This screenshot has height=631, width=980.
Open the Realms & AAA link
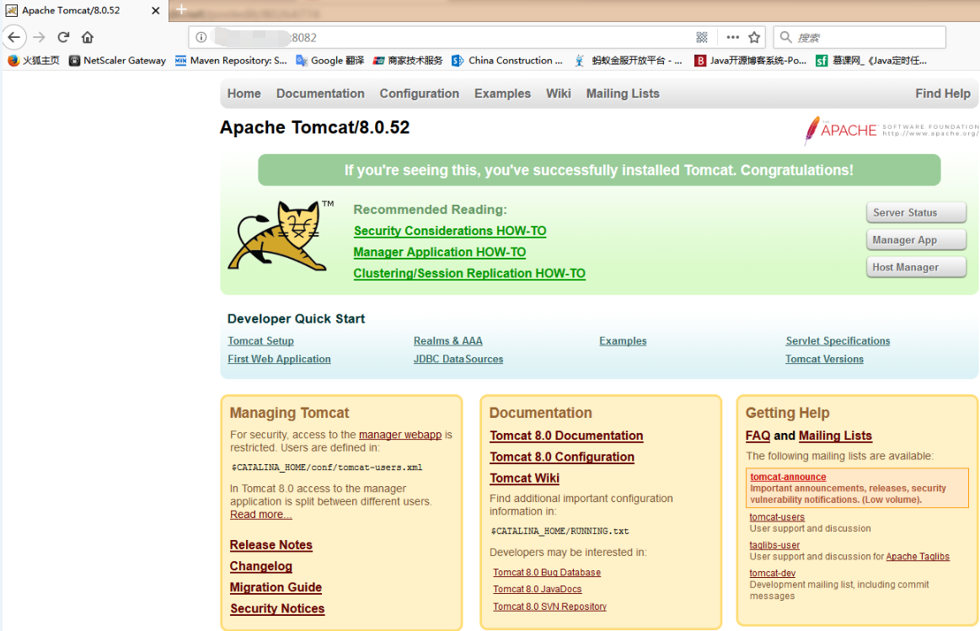pos(447,341)
